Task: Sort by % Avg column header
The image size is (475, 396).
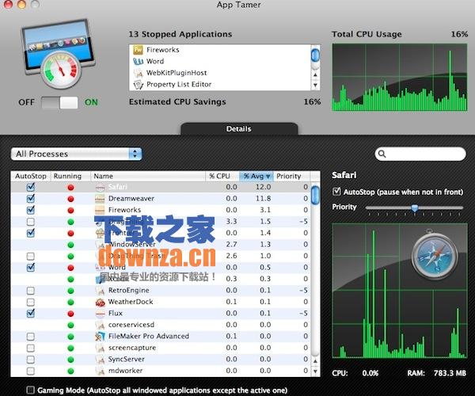Action: click(256, 176)
